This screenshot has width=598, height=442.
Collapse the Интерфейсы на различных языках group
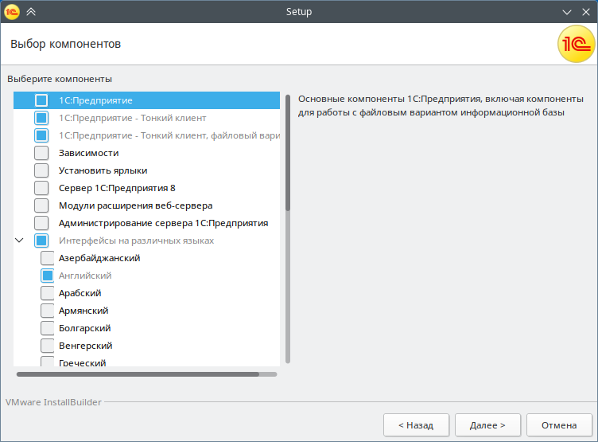[19, 241]
